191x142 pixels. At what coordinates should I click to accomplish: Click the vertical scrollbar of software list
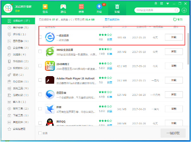point(189,49)
